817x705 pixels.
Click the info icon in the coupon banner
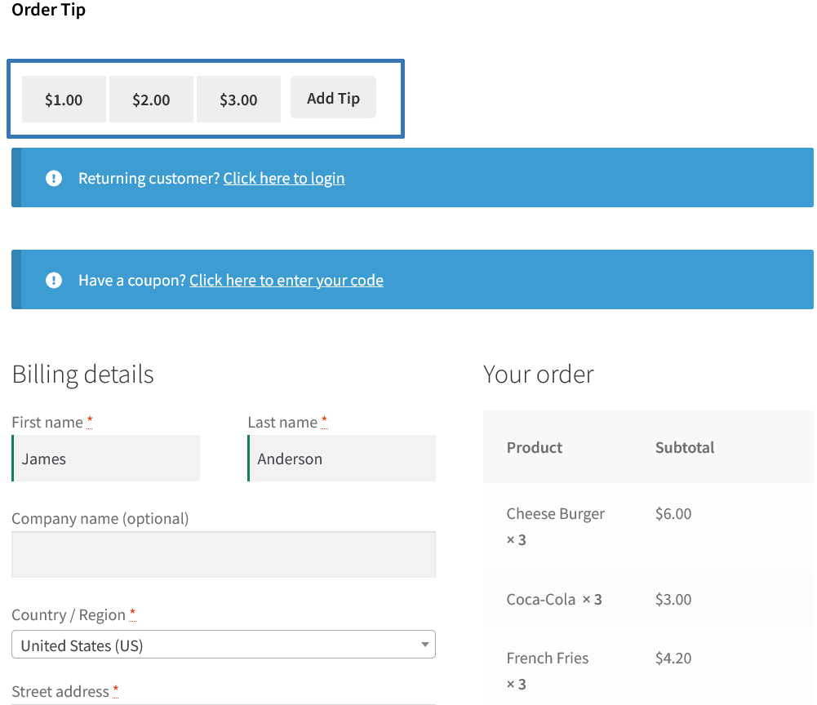[53, 280]
